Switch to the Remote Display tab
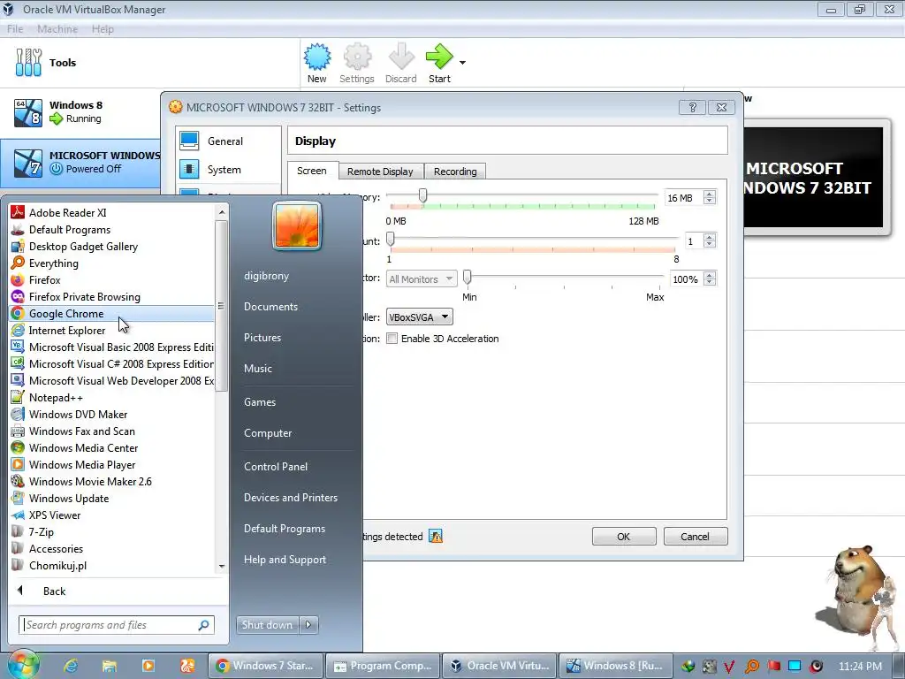The width and height of the screenshot is (905, 679). pos(380,172)
